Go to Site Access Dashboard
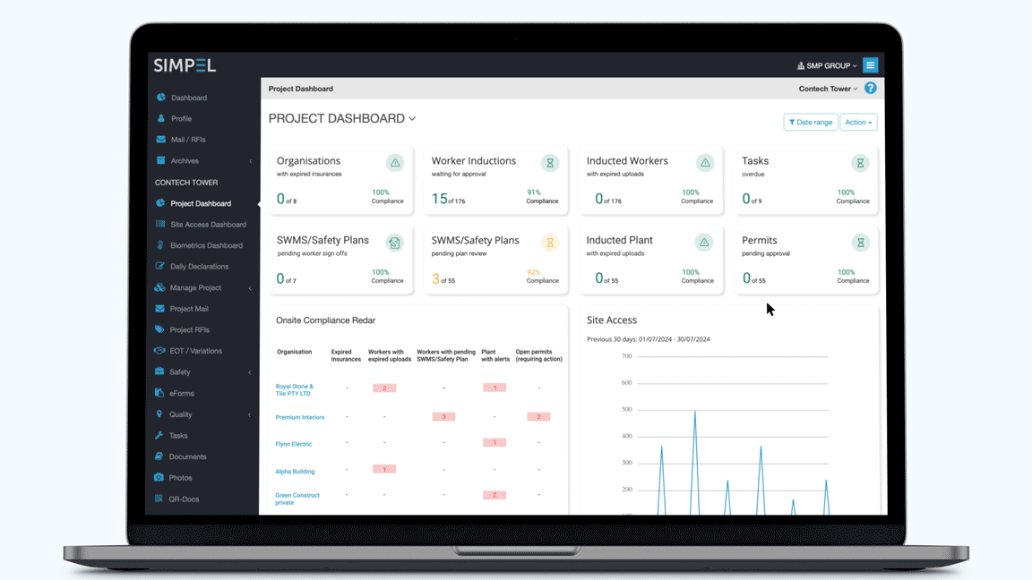1032x580 pixels. point(206,224)
